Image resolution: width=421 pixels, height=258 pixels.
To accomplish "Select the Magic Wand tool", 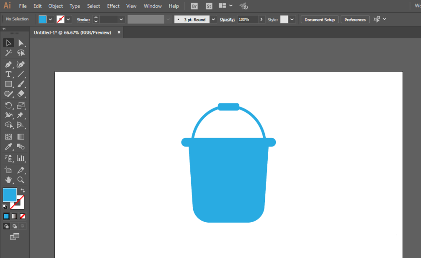I will click(x=8, y=53).
